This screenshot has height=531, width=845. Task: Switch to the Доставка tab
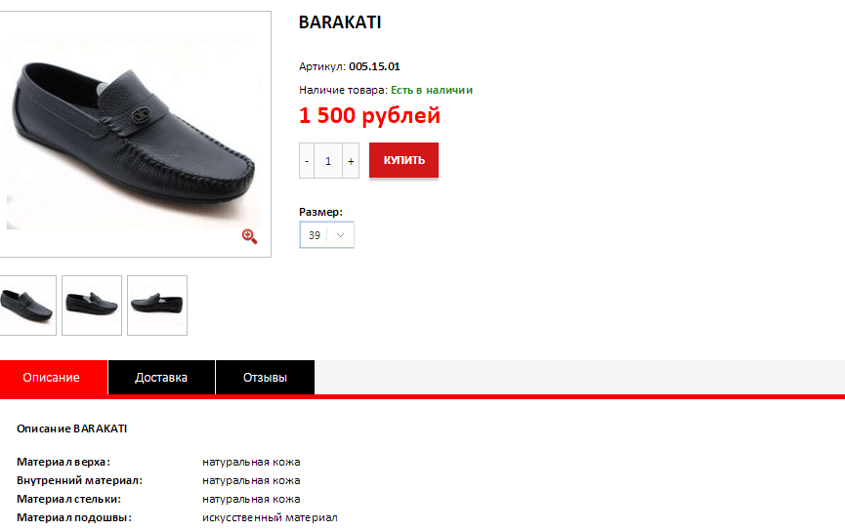pos(161,378)
